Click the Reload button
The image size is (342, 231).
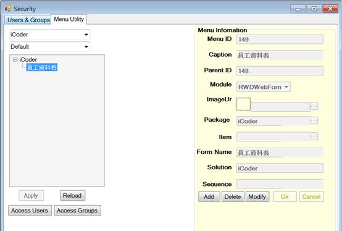coord(72,195)
